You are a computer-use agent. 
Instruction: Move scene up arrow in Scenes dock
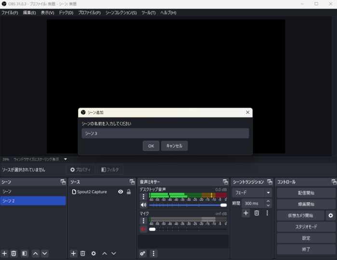(36, 254)
